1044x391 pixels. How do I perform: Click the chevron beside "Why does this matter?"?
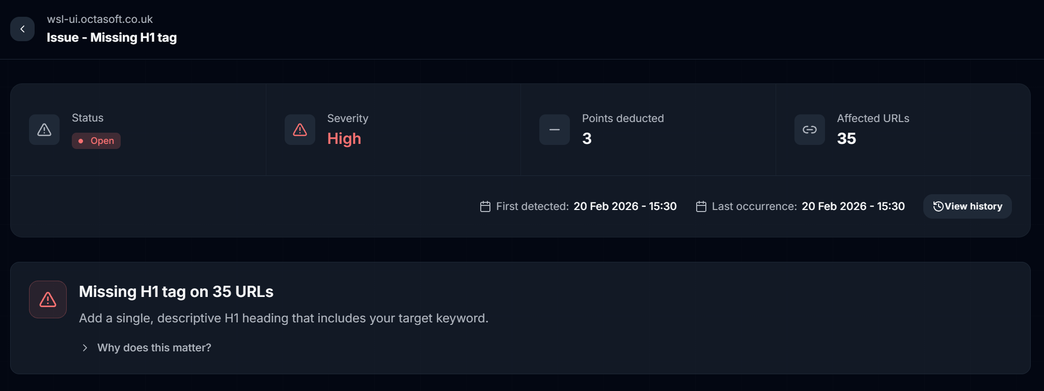[85, 348]
